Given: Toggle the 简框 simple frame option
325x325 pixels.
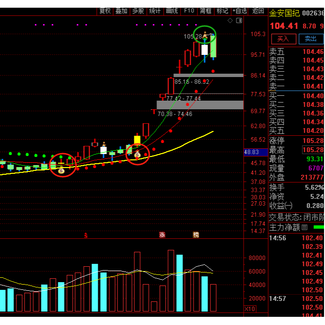Looking at the screenshot, I should point(206,11).
